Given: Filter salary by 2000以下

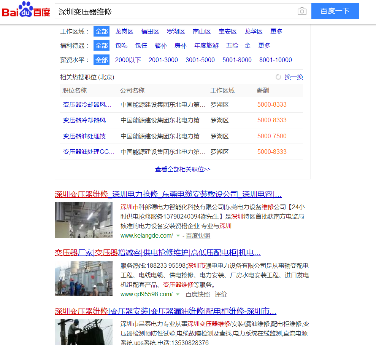Looking at the screenshot, I should tap(128, 60).
